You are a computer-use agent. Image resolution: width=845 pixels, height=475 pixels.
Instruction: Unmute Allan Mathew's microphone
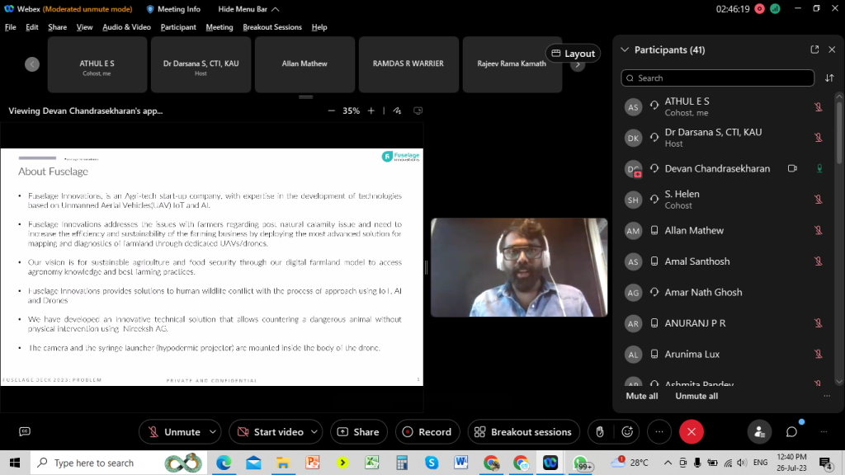click(x=818, y=231)
